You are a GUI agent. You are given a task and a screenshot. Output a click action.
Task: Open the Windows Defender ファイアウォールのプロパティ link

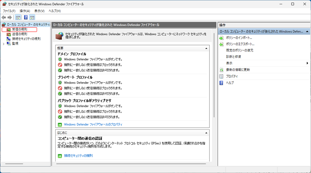[x=93, y=125]
